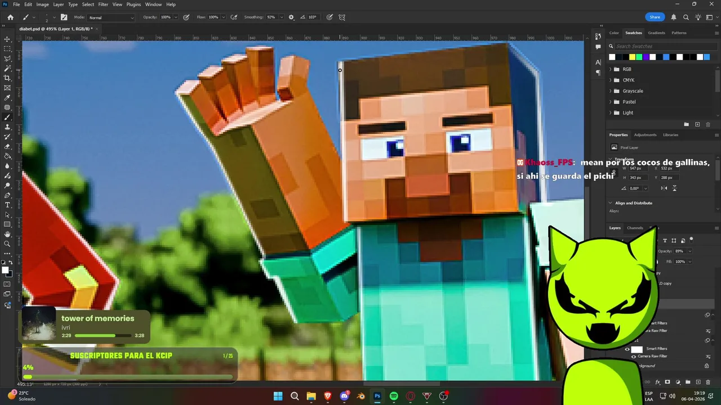The height and width of the screenshot is (405, 721).
Task: Flip horizontal button in Transform
Action: click(664, 188)
